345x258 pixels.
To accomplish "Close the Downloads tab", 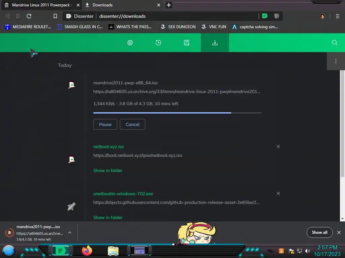I will (x=159, y=5).
